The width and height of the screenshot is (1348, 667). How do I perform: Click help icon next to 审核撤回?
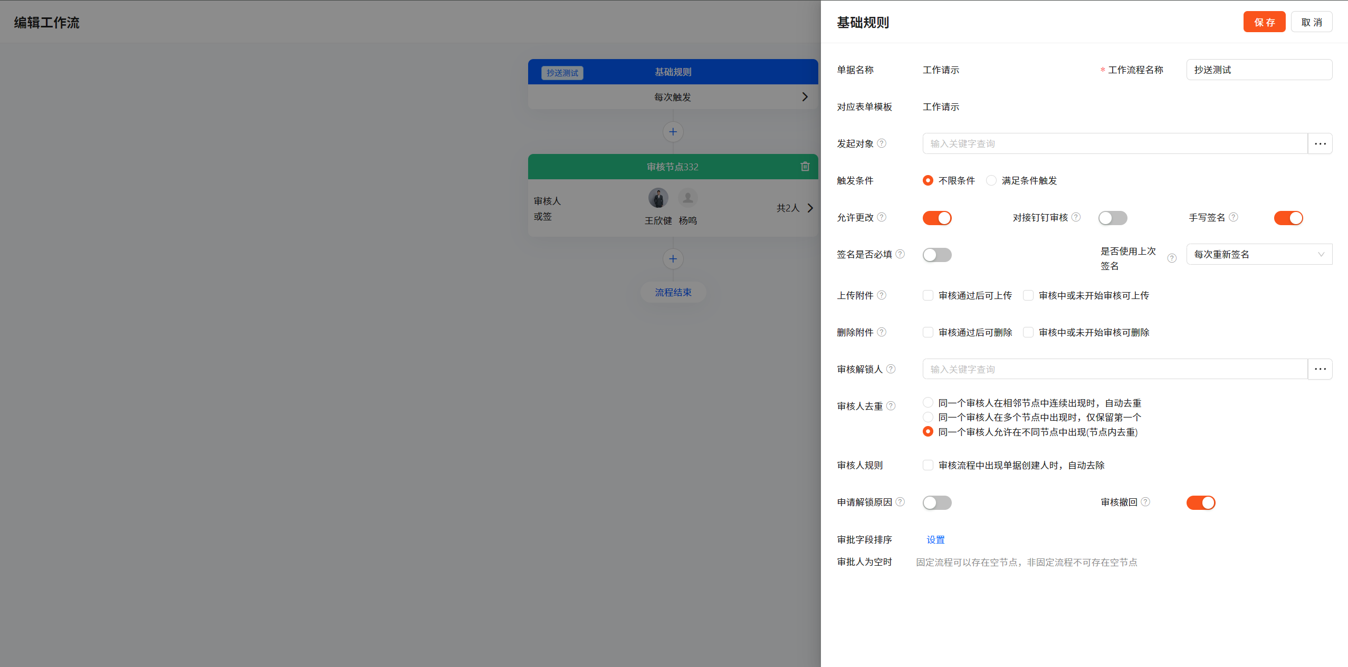1145,502
